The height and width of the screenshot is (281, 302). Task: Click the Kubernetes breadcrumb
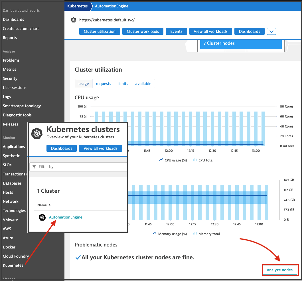pos(78,6)
